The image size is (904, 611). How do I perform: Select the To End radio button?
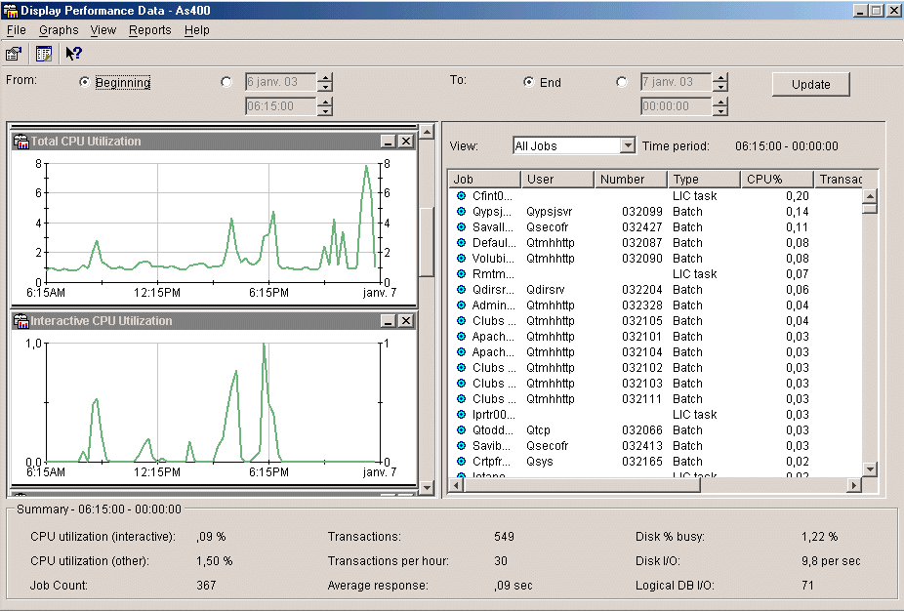tap(529, 82)
